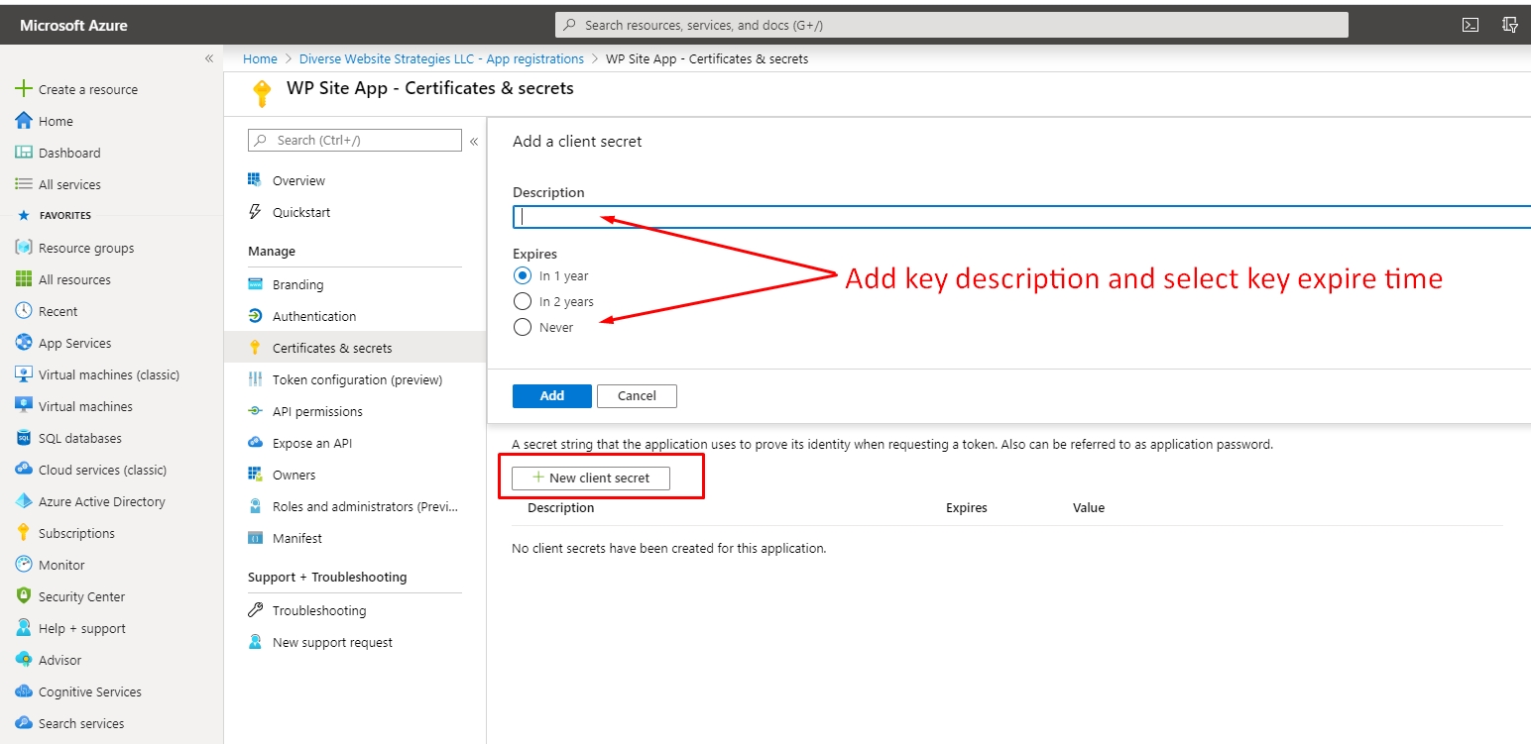Click the Token configuration sliders icon

(x=255, y=379)
